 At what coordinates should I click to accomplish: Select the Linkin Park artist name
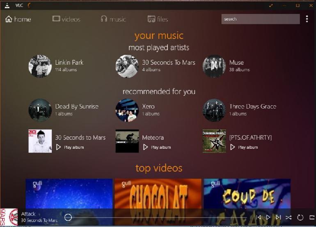(x=69, y=62)
